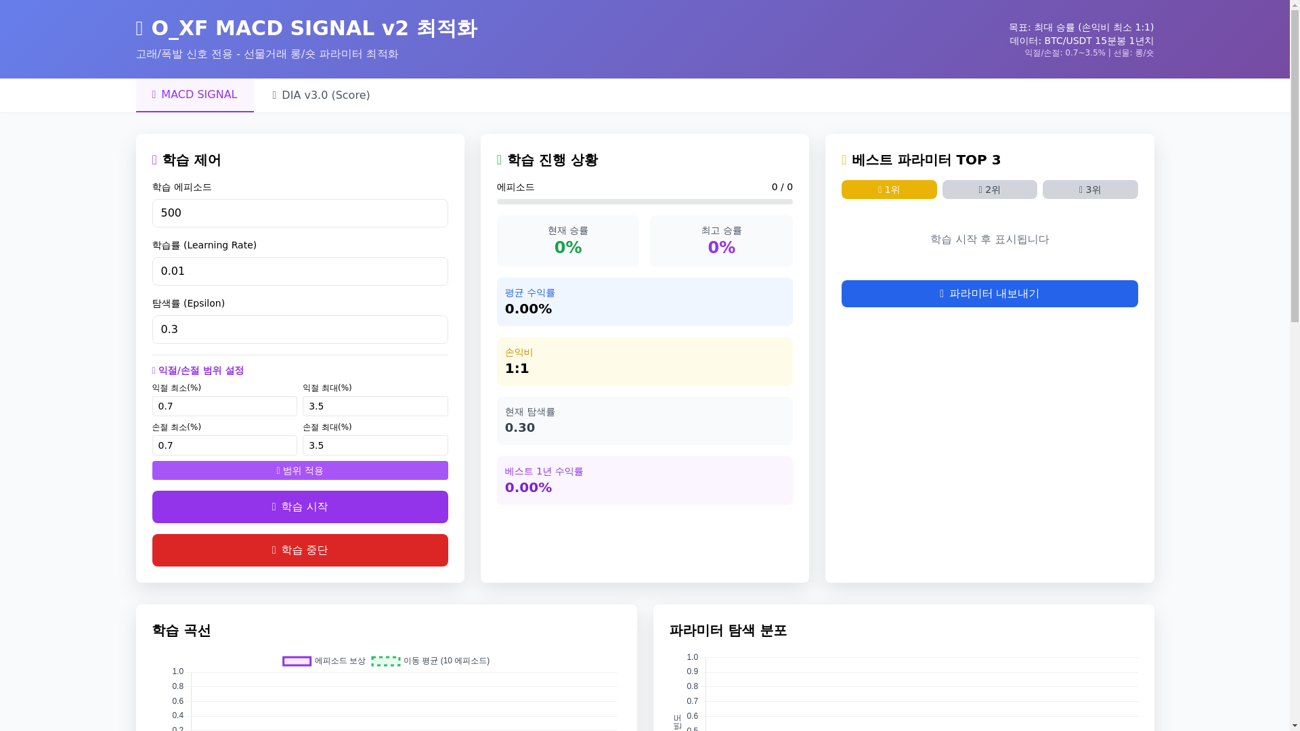Image resolution: width=1300 pixels, height=731 pixels.
Task: Click the episode progress bar
Action: 645,202
